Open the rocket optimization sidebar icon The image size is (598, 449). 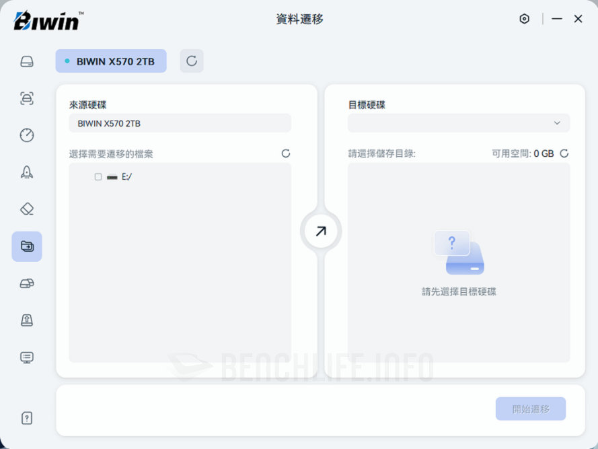tap(27, 172)
